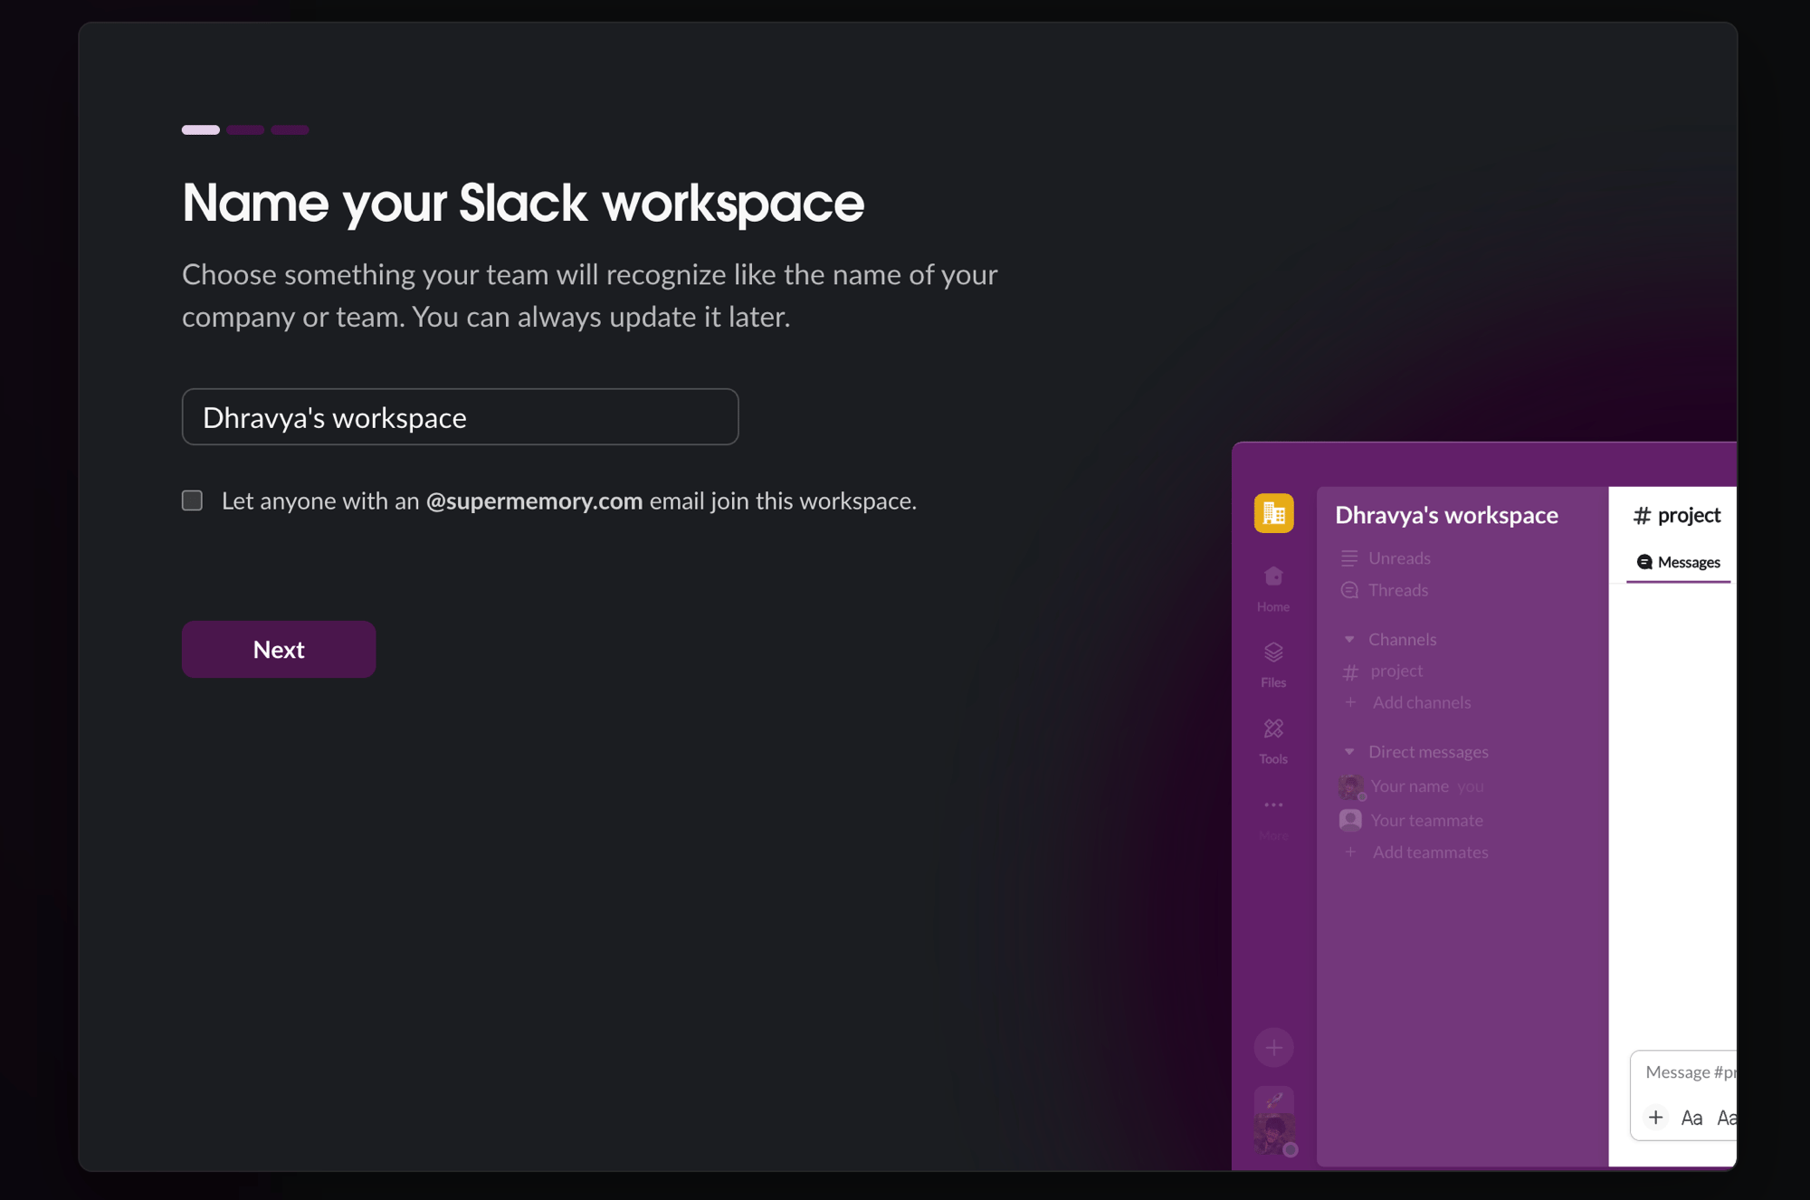This screenshot has height=1200, width=1810.
Task: Click the Your teammate row text
Action: (x=1426, y=820)
